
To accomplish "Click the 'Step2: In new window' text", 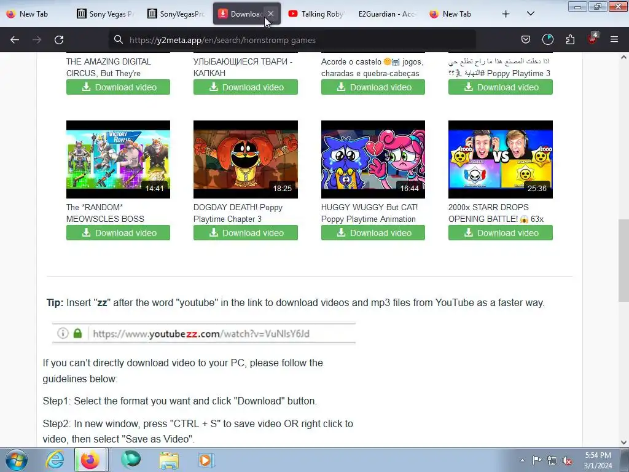I will [x=198, y=431].
